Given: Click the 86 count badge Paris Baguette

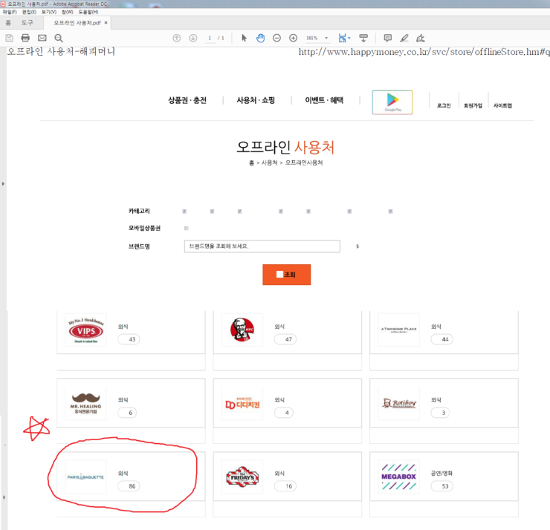Looking at the screenshot, I should 129,486.
